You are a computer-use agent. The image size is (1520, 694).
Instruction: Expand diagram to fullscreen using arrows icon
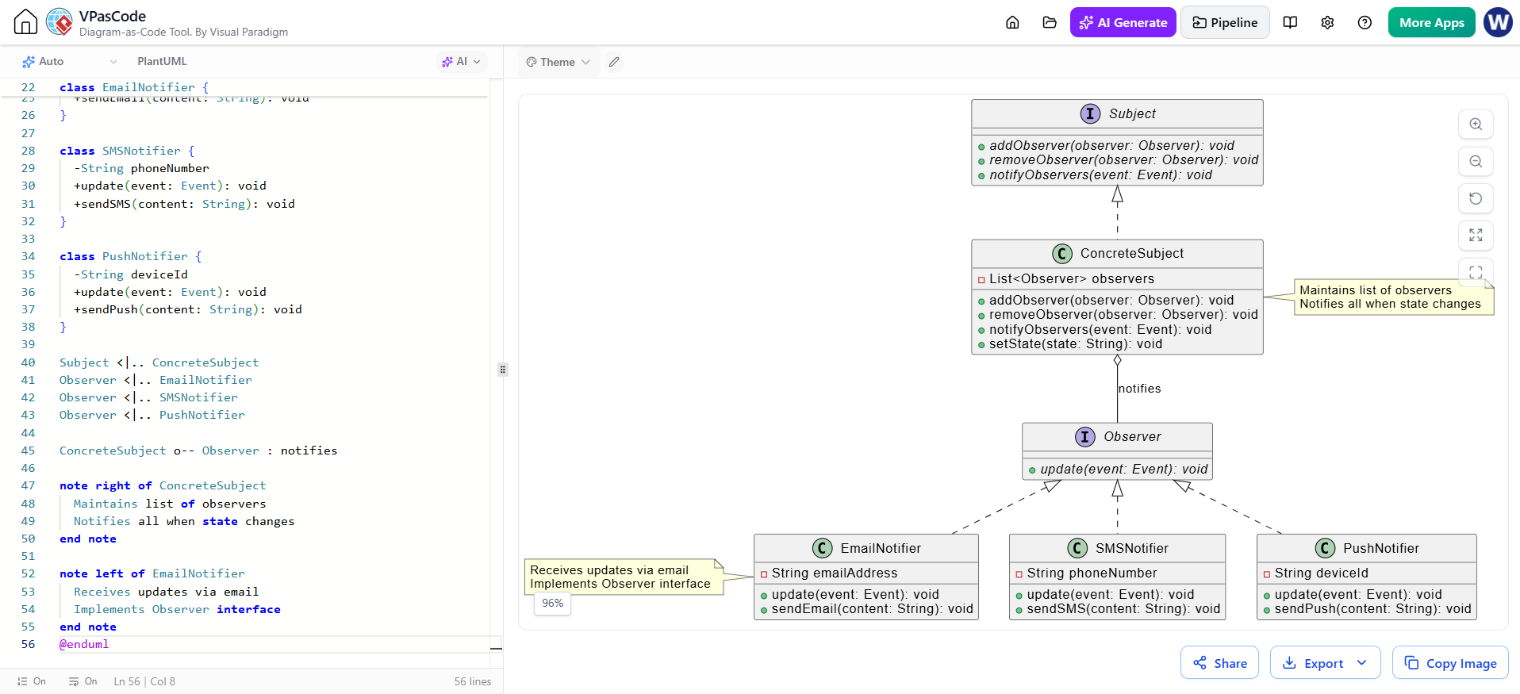[x=1476, y=236]
